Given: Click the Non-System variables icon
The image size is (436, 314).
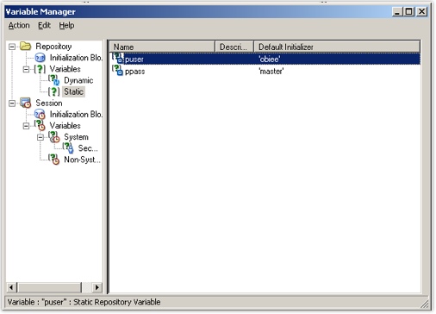Looking at the screenshot, I should pyautogui.click(x=53, y=159).
